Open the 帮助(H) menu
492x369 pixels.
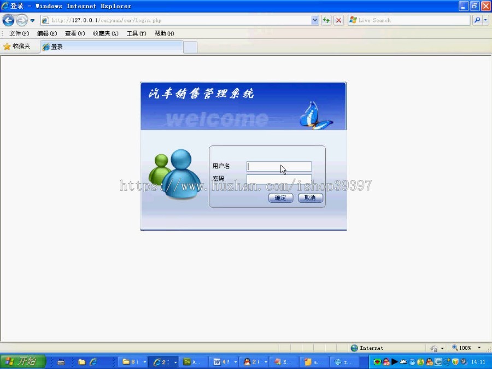pyautogui.click(x=165, y=33)
